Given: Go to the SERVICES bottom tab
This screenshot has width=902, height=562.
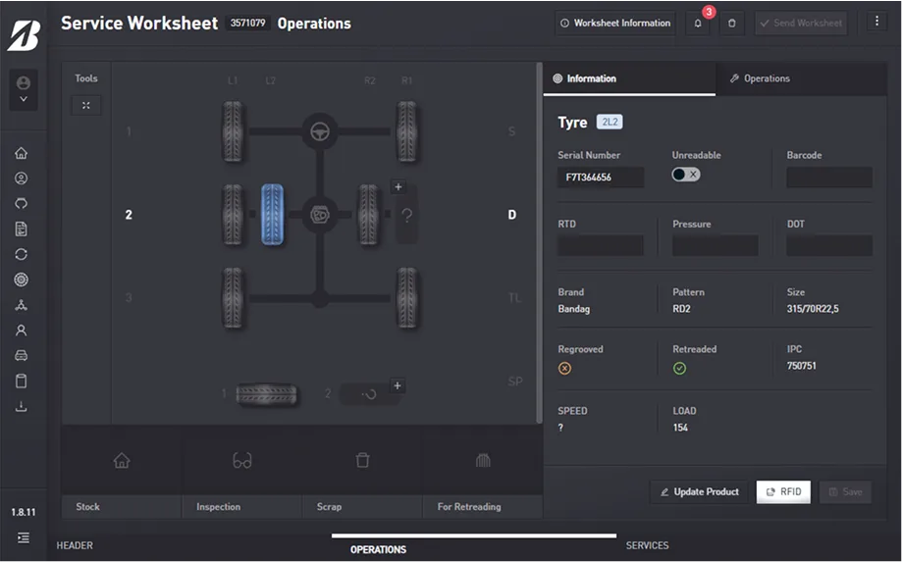Looking at the screenshot, I should coord(647,545).
